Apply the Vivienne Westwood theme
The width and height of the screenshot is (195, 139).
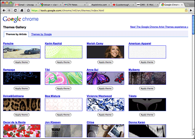[105, 115]
